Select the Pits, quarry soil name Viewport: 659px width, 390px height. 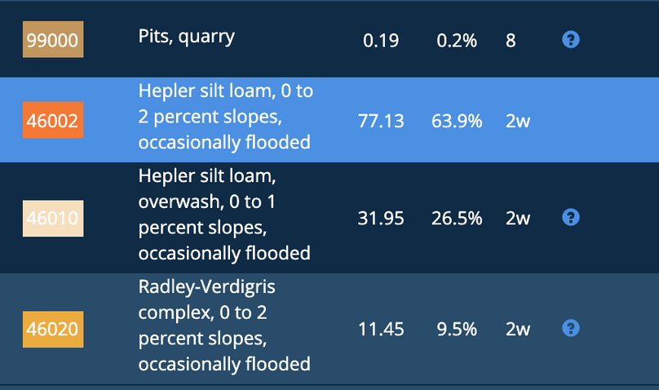tap(187, 37)
